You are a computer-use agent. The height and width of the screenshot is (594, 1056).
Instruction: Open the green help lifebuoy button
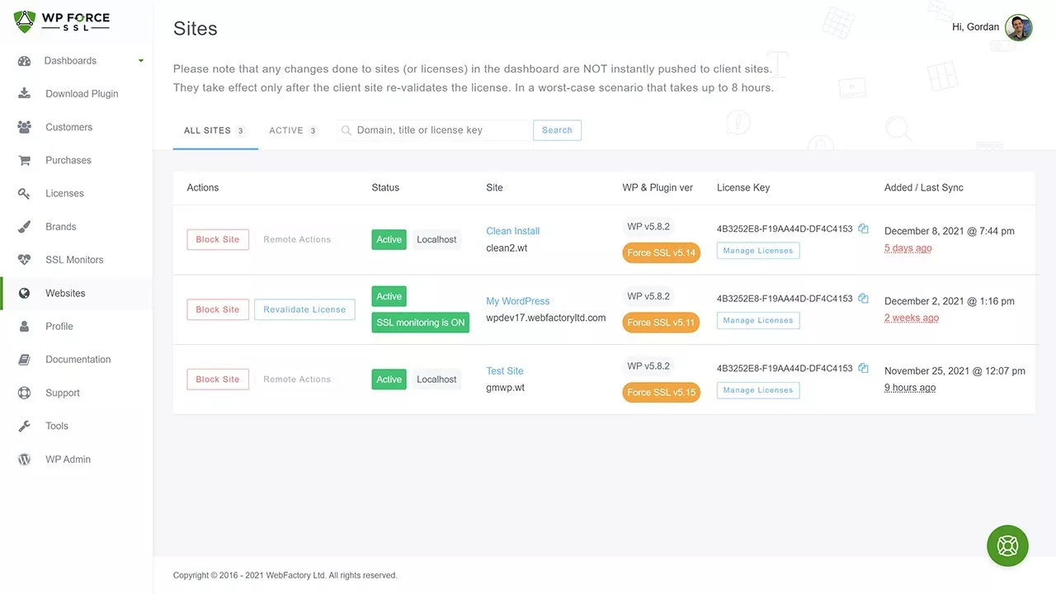1007,545
